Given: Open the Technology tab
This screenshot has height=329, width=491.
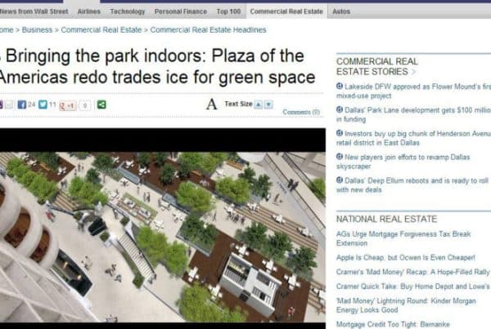Looking at the screenshot, I should click(127, 12).
